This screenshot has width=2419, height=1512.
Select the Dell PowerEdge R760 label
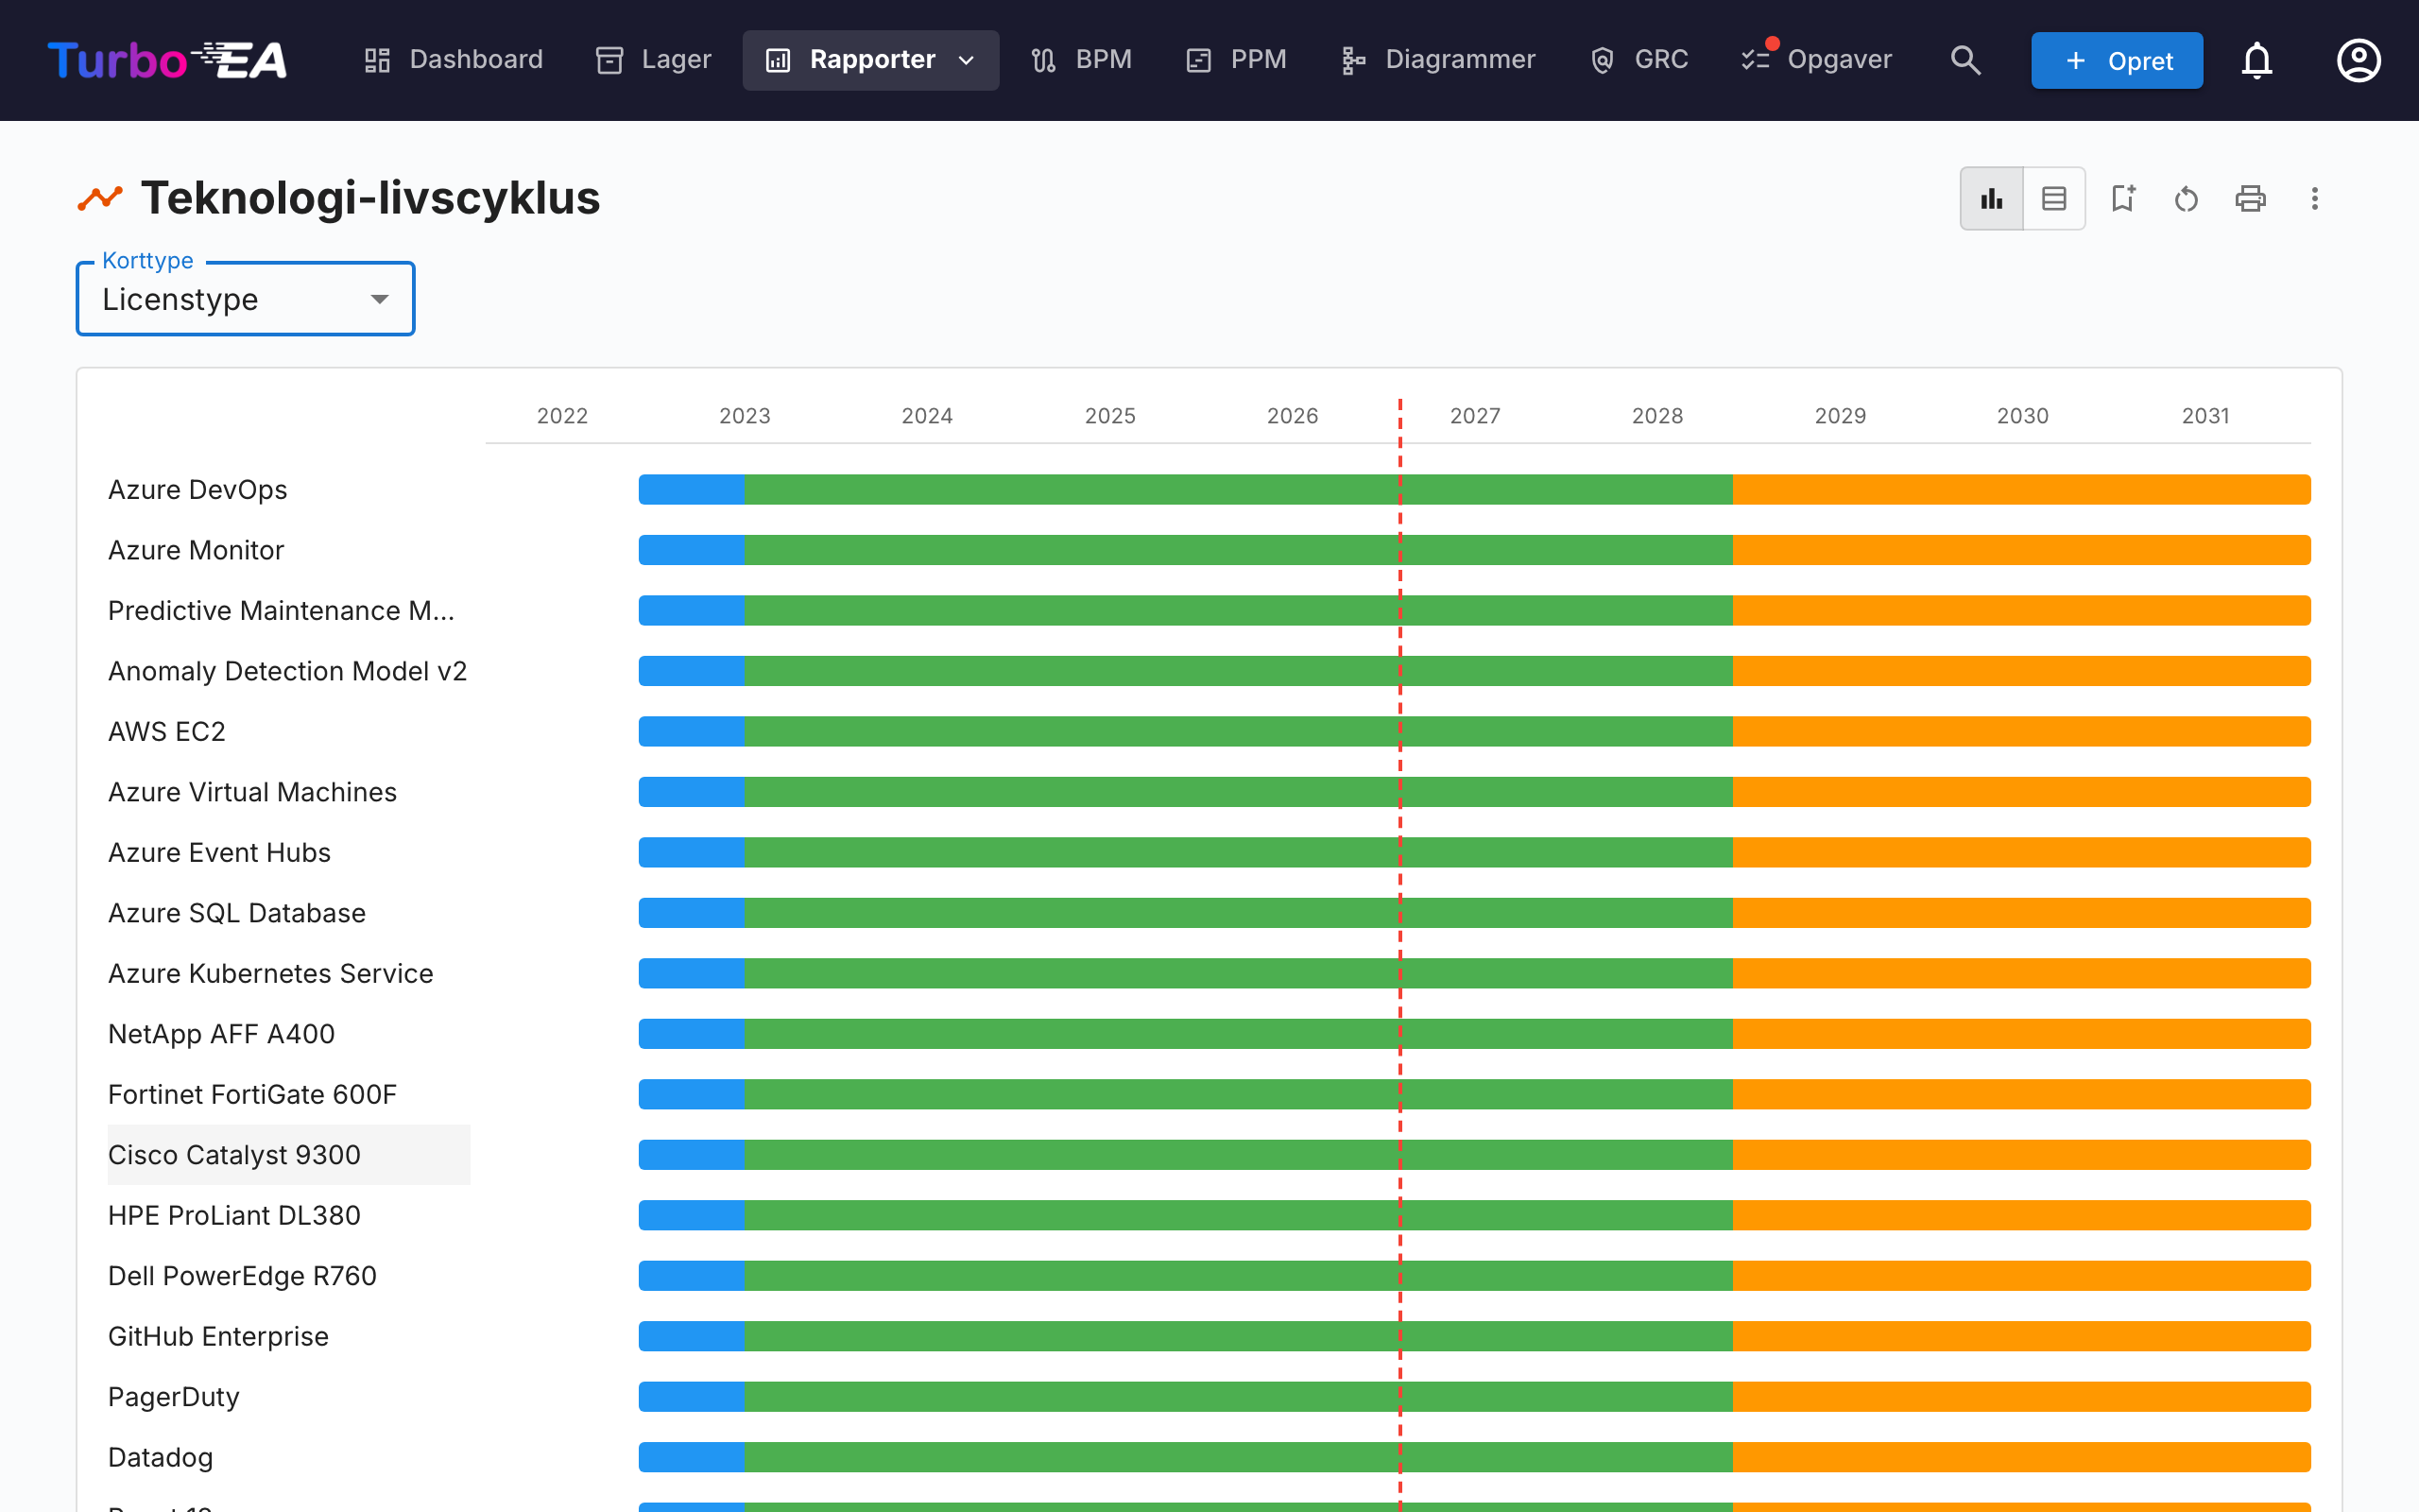[x=243, y=1276]
